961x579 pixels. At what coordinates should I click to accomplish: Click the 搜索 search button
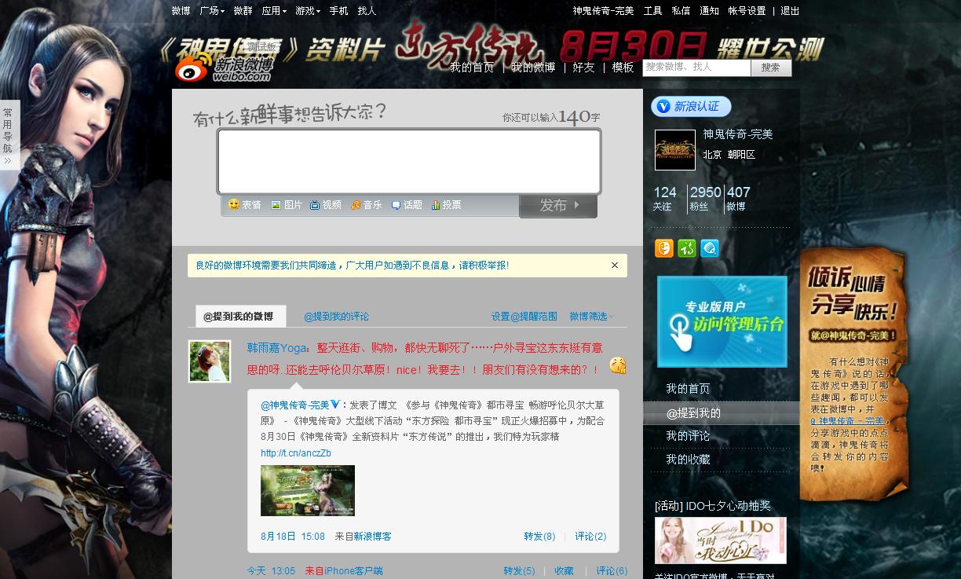[770, 68]
